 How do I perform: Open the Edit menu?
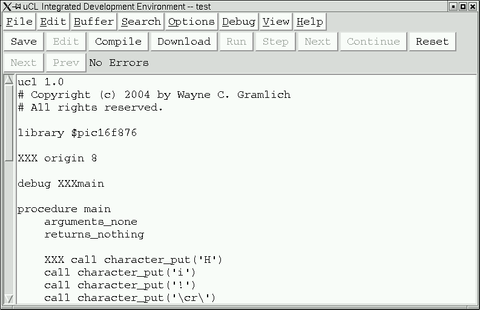53,22
